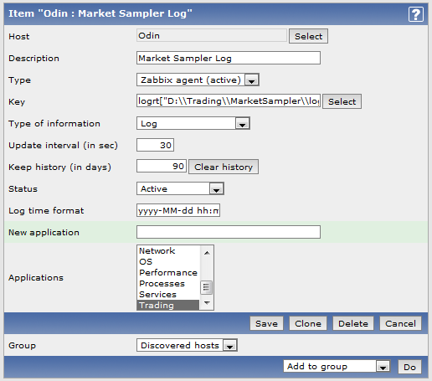
Task: Open the help question mark icon
Action: [x=416, y=14]
